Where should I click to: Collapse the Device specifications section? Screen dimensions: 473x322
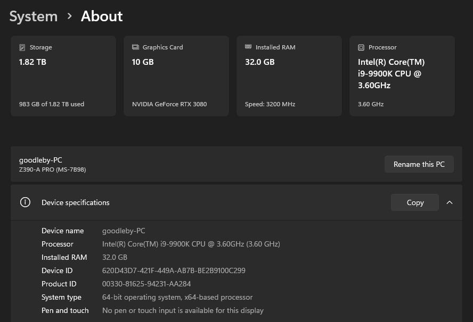pyautogui.click(x=450, y=202)
